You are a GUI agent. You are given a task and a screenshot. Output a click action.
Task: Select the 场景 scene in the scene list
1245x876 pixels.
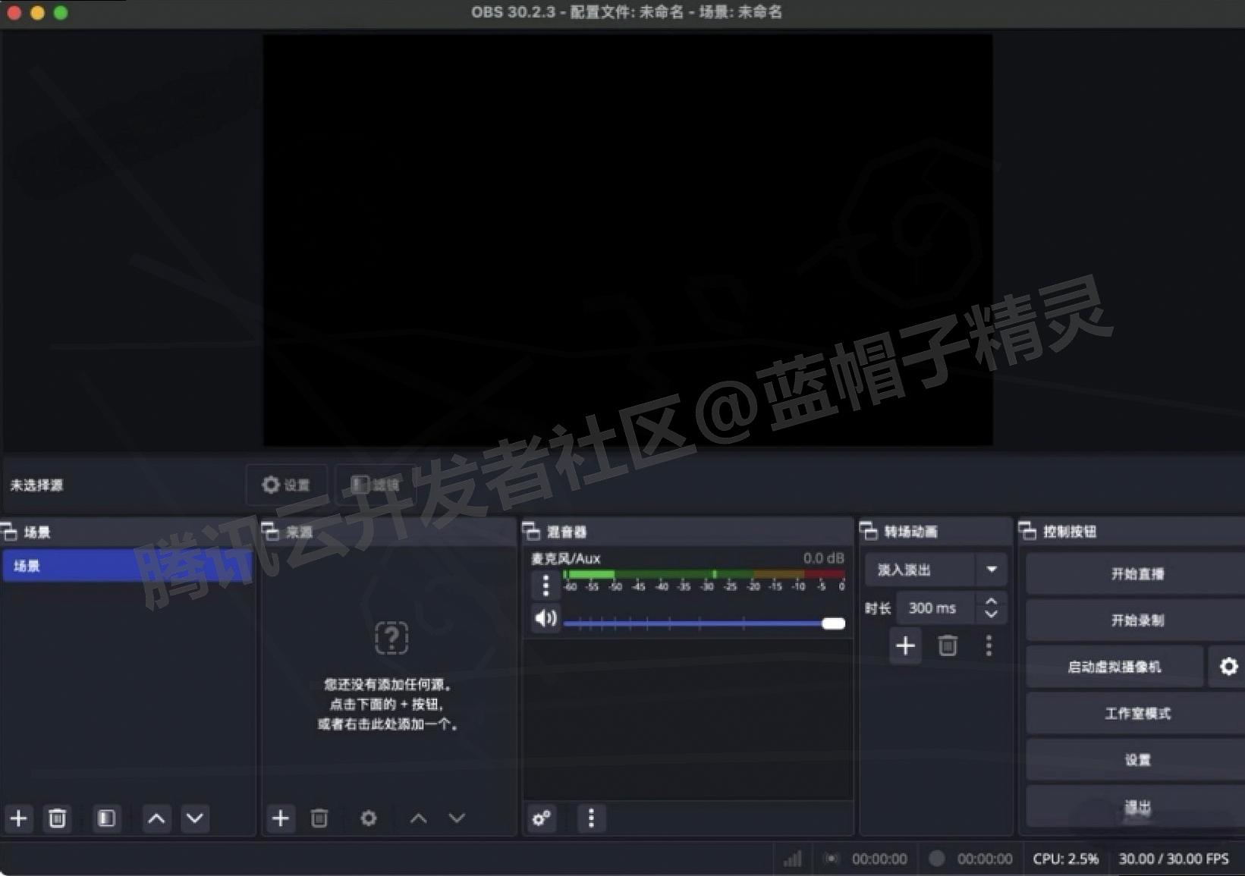click(76, 566)
